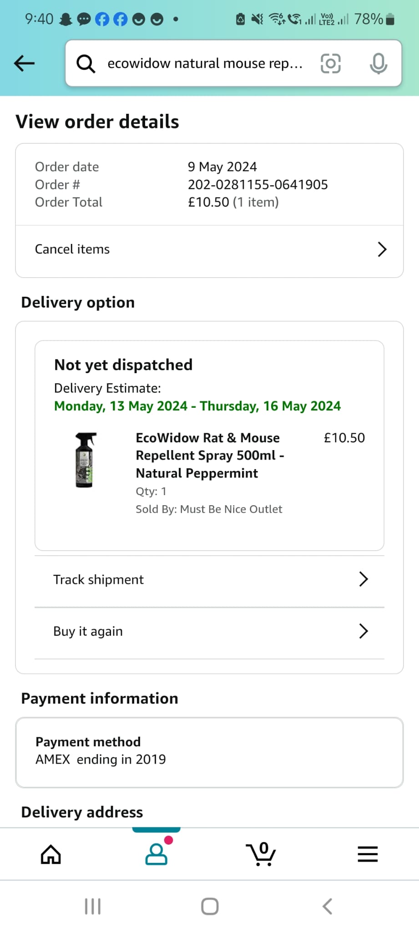The image size is (419, 932).
Task: Open EcoWidow Rat & Mouse Repellent product link
Action: pos(210,456)
